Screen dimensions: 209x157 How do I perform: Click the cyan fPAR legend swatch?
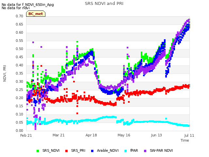(x=125, y=151)
